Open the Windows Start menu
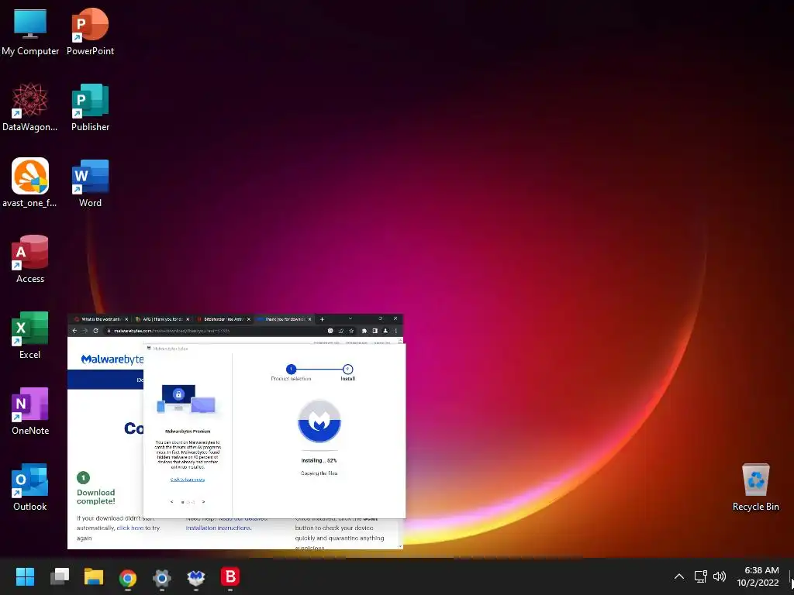The image size is (794, 595). 25,576
